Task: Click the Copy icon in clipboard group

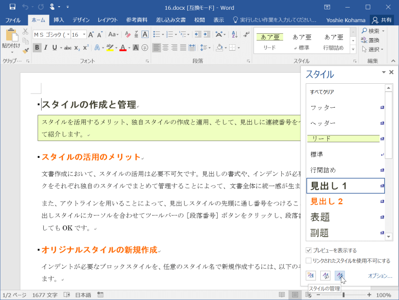Action: click(26, 41)
